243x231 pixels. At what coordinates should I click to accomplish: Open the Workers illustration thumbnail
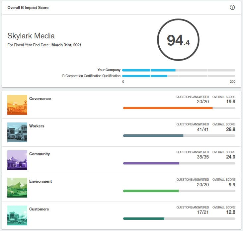pyautogui.click(x=17, y=132)
